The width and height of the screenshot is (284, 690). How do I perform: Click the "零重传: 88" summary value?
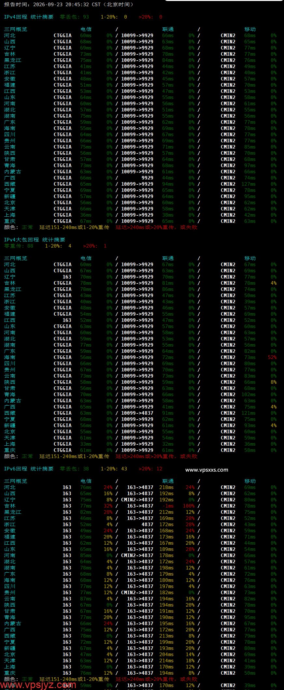(x=19, y=246)
